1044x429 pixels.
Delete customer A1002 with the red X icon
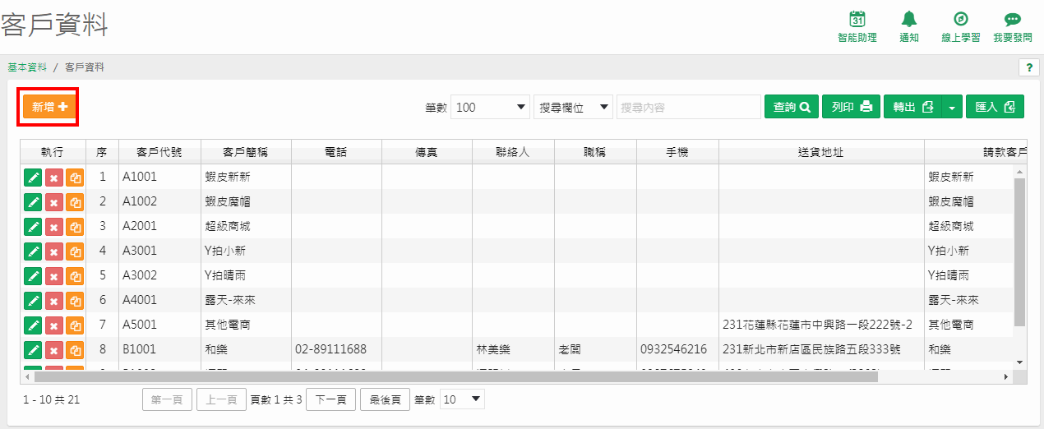54,201
